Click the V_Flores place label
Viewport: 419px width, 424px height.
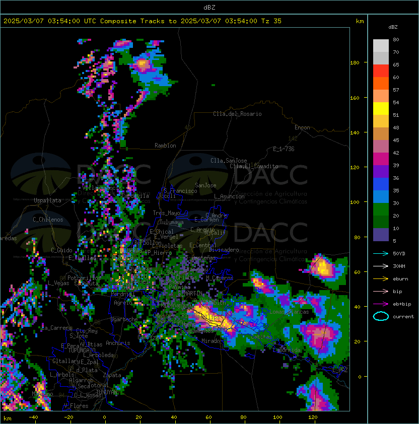tap(76, 406)
